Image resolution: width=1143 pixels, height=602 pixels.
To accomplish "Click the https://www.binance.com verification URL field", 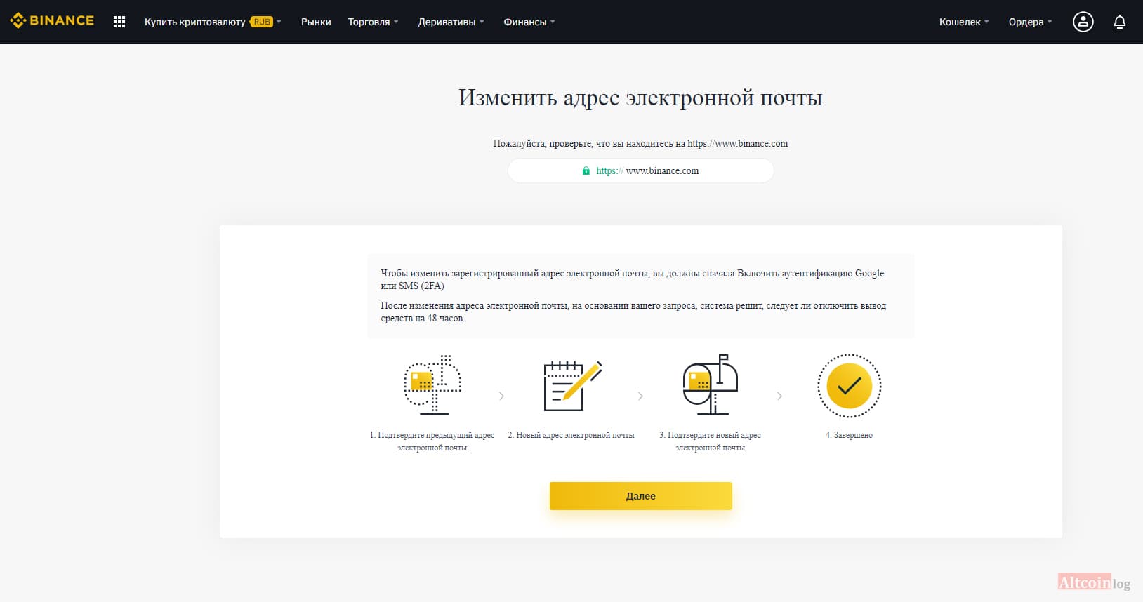I will [640, 170].
